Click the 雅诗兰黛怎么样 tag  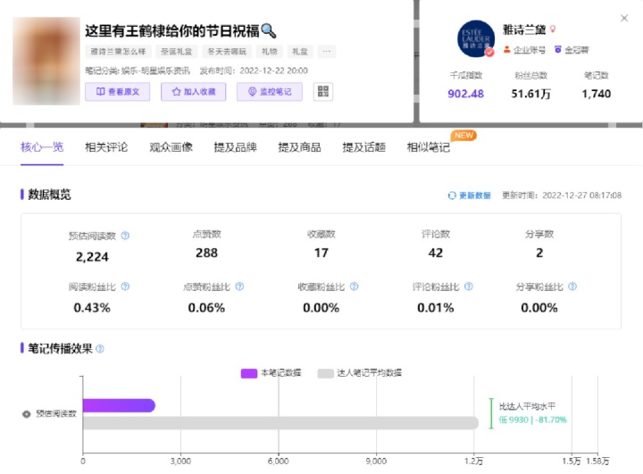118,51
